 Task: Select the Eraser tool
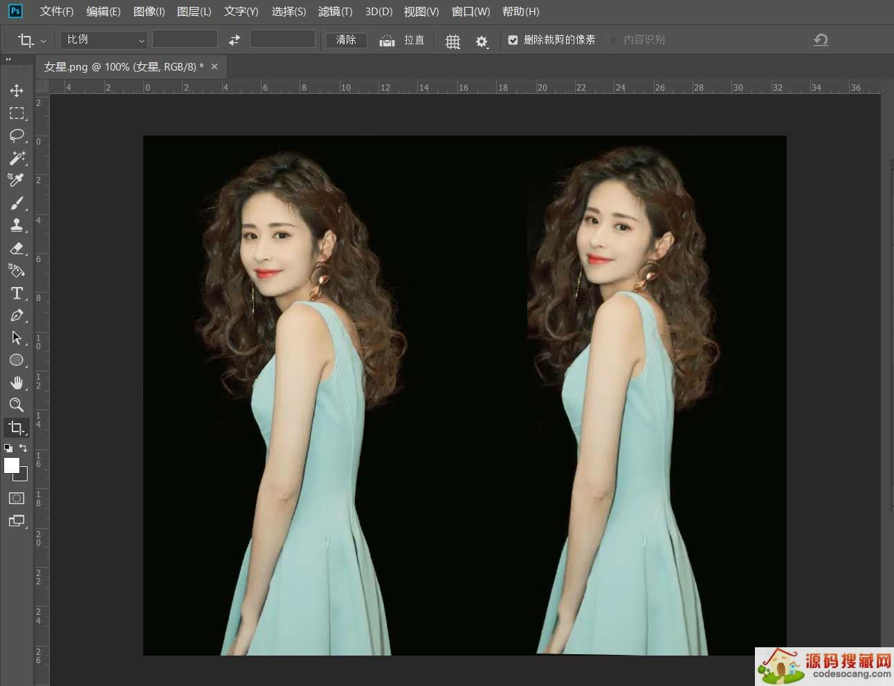pyautogui.click(x=17, y=248)
